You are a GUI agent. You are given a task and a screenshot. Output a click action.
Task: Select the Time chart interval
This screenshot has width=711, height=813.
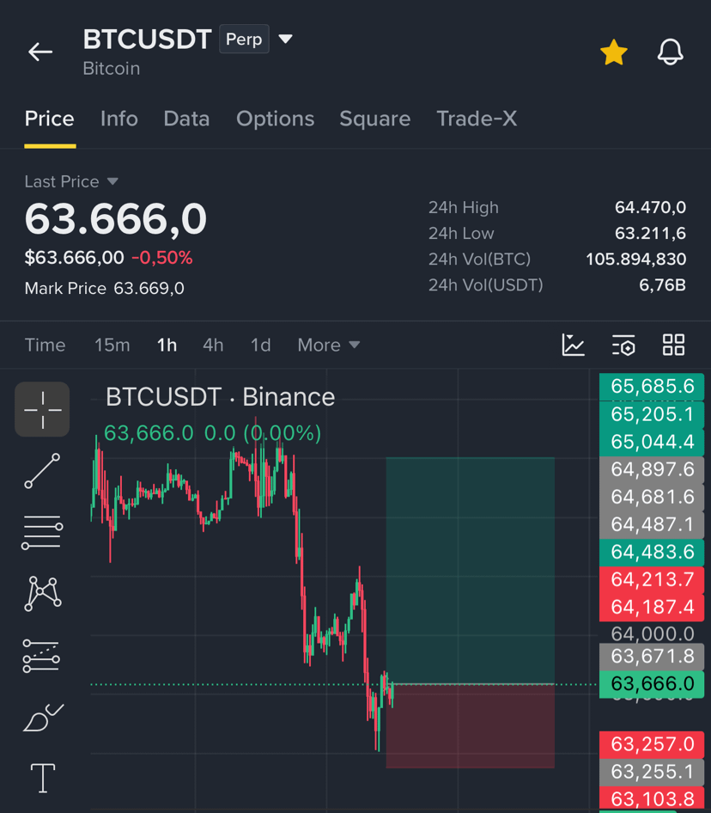pos(46,345)
